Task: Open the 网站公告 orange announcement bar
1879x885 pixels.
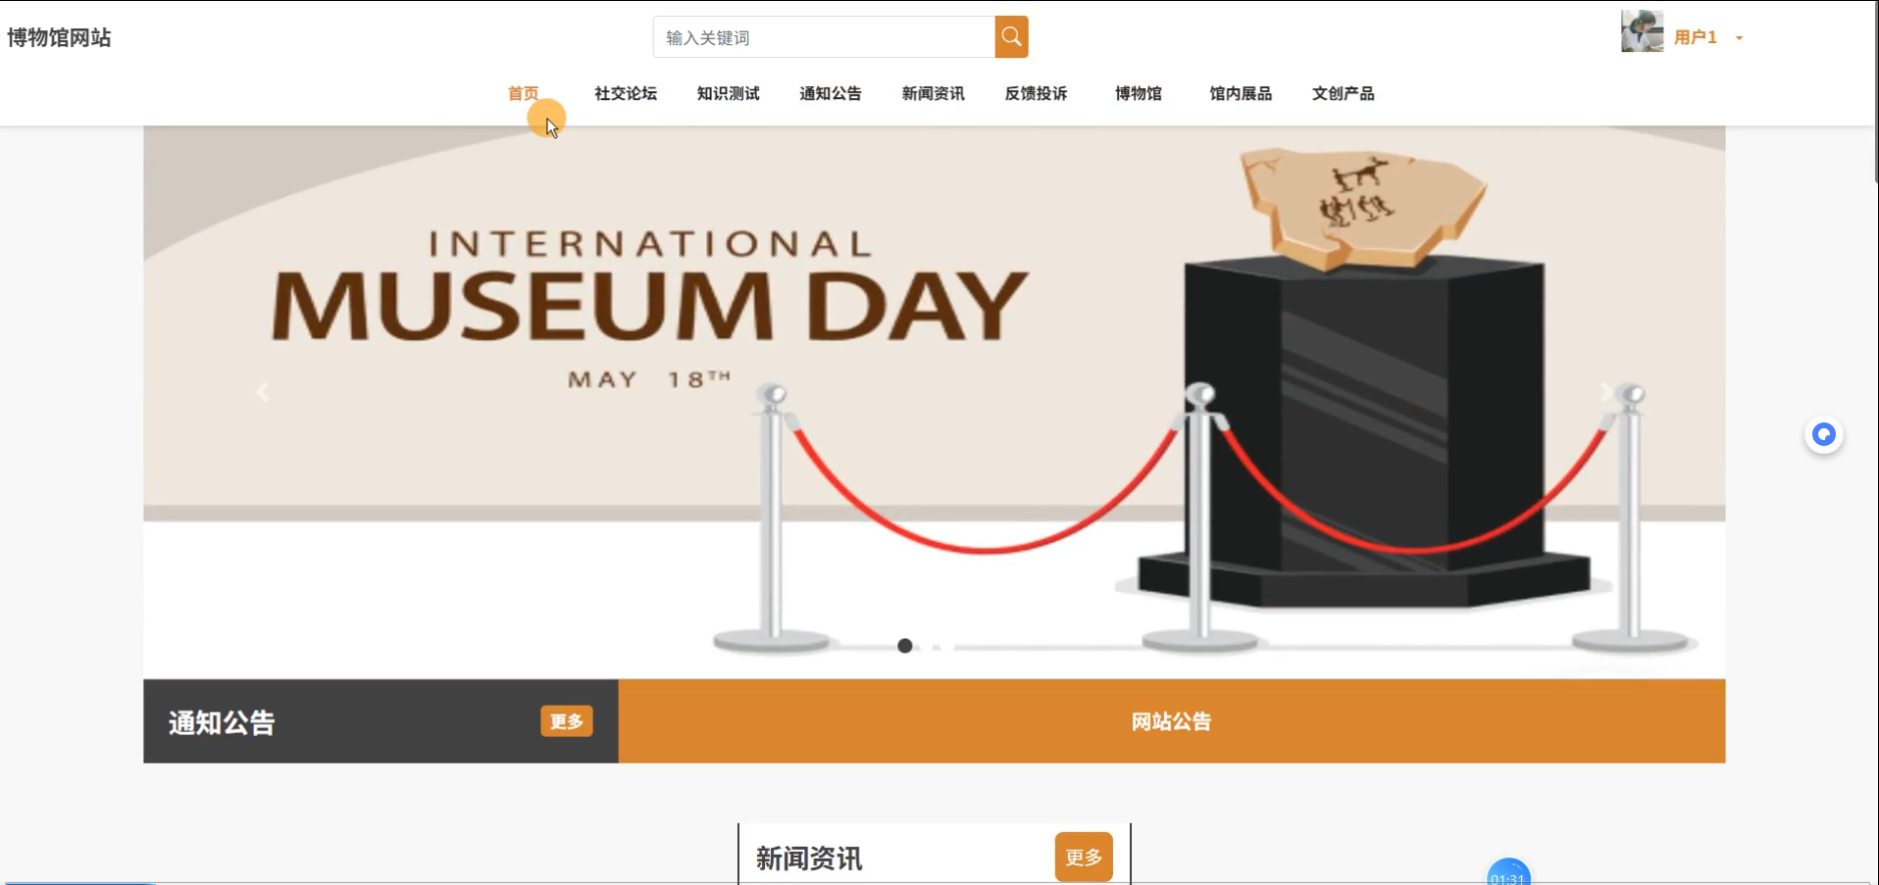Action: click(1172, 721)
